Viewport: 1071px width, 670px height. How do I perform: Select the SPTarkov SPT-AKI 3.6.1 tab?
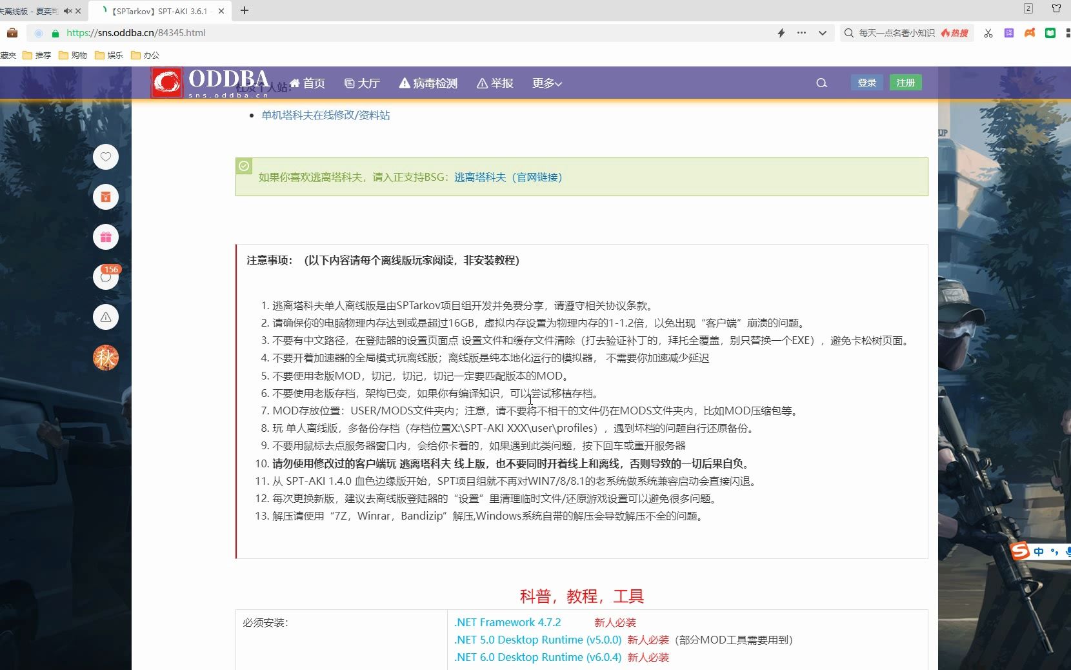160,11
